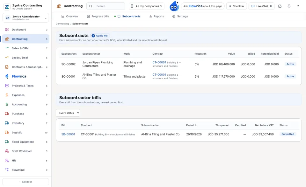This screenshot has height=187, width=306.
Task: Open the Logistic truck icon
Action: point(7,132)
